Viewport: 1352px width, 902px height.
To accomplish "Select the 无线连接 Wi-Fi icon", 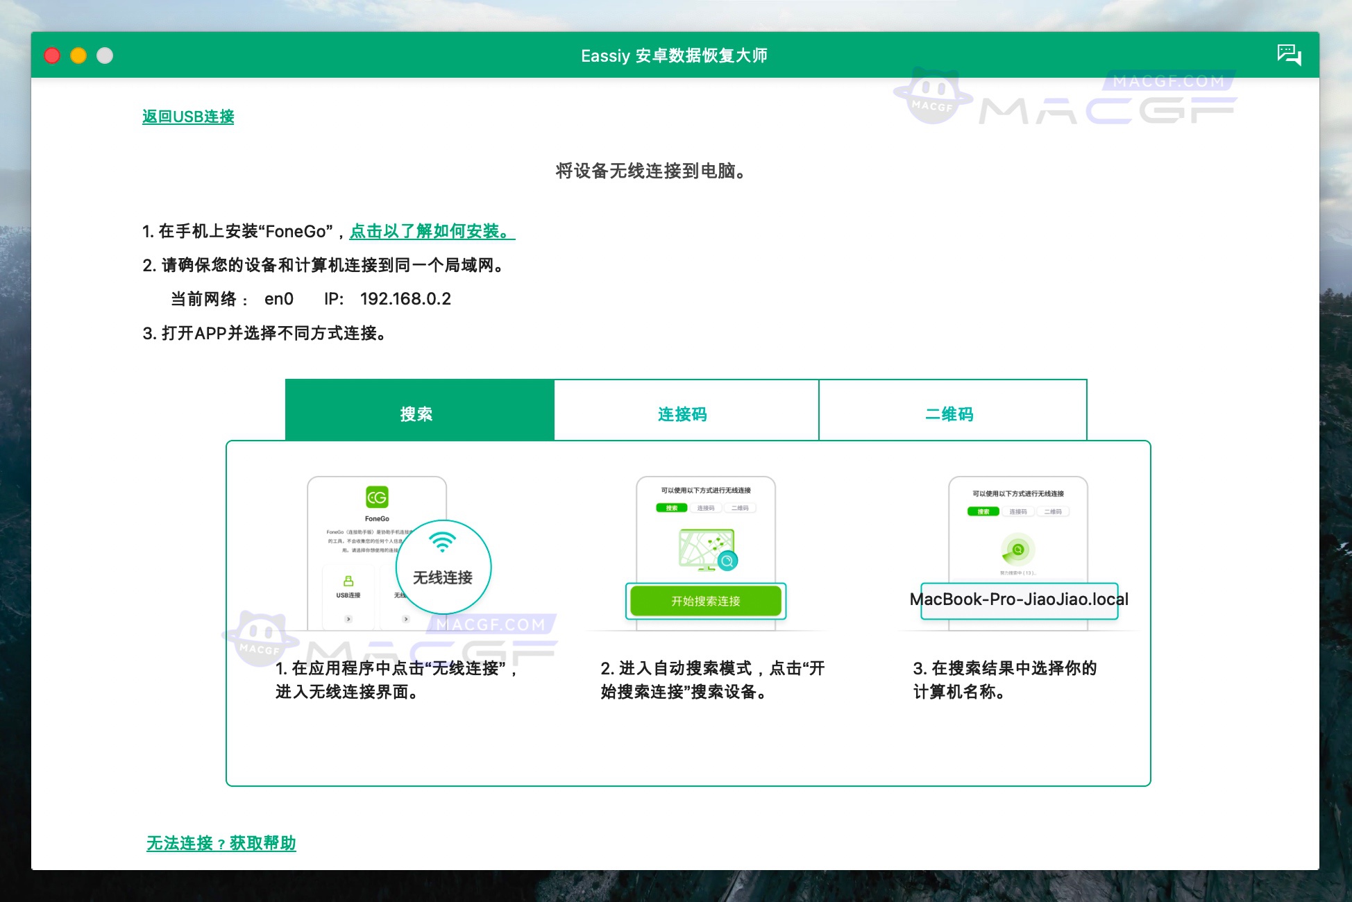I will pyautogui.click(x=443, y=543).
